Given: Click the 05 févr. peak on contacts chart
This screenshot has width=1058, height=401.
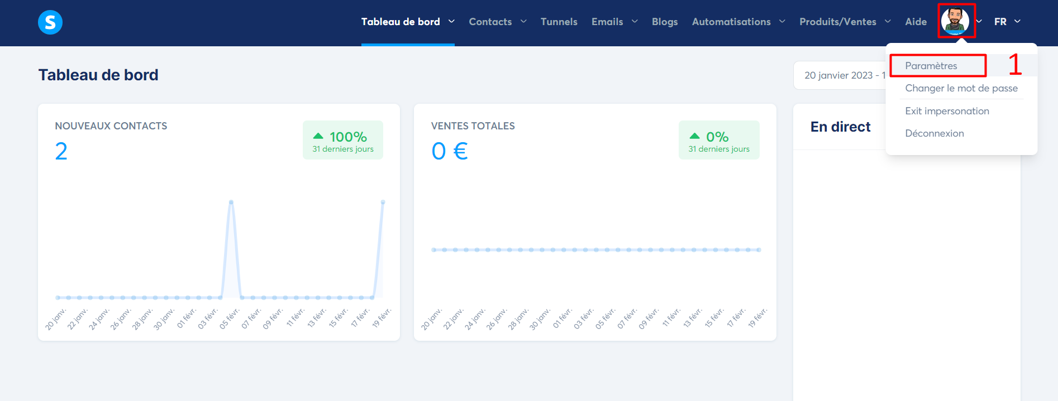Looking at the screenshot, I should click(231, 202).
